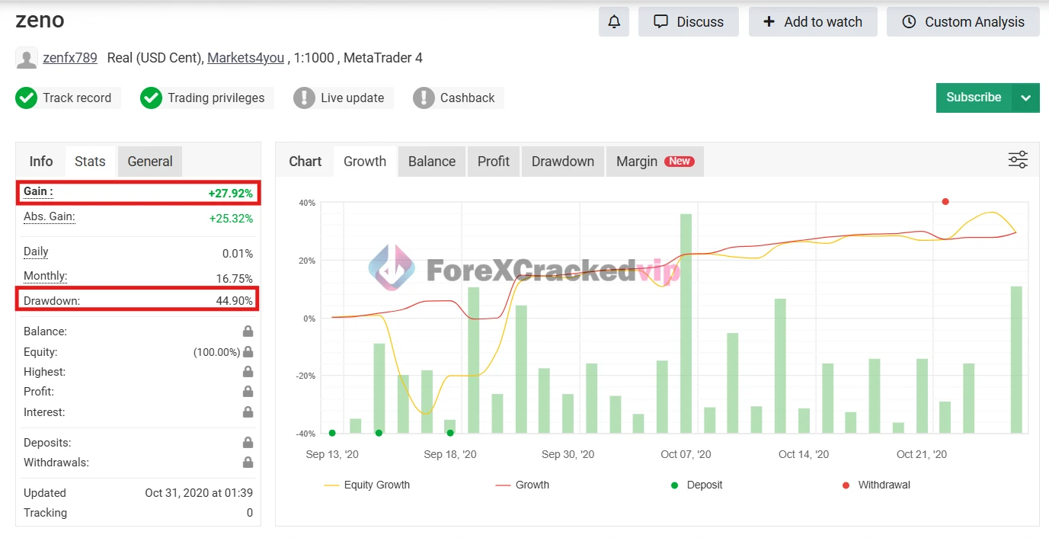Screen dimensions: 1049x538
Task: Open chart settings sliders icon
Action: tap(1018, 160)
